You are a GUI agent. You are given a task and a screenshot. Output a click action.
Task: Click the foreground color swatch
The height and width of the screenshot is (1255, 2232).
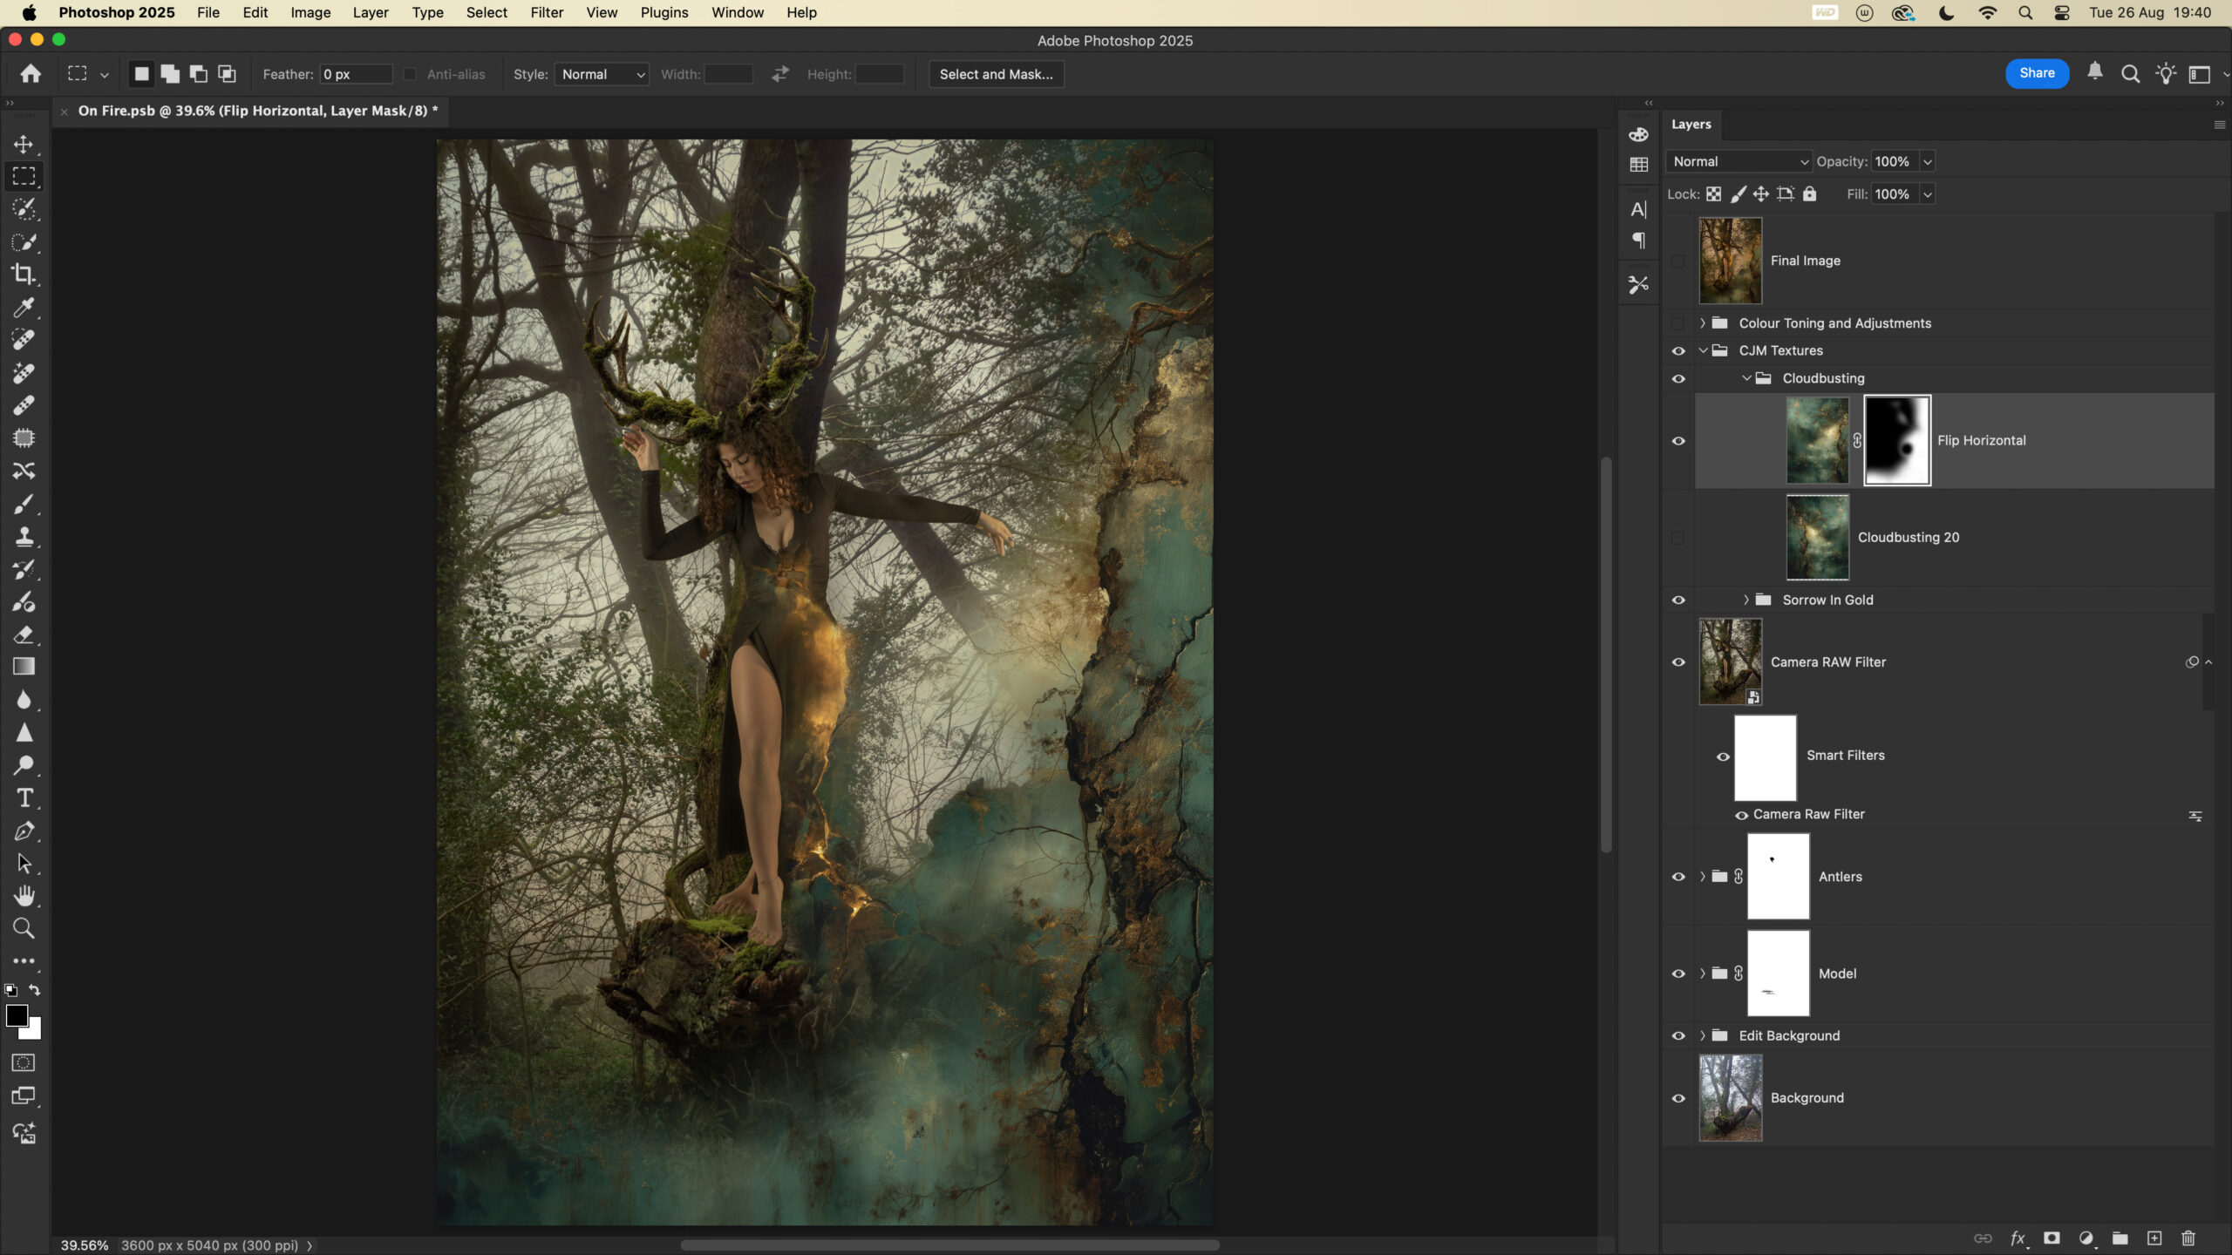pos(16,1015)
